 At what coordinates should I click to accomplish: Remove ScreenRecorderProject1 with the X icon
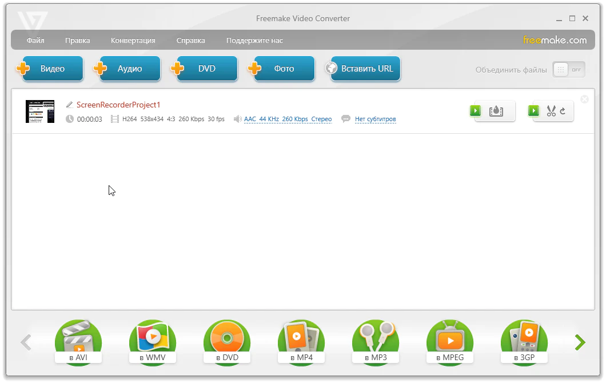[x=584, y=99]
